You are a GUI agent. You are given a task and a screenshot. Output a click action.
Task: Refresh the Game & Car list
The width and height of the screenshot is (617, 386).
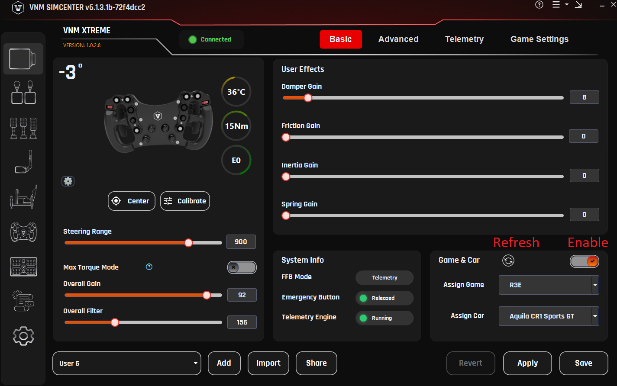coord(508,261)
